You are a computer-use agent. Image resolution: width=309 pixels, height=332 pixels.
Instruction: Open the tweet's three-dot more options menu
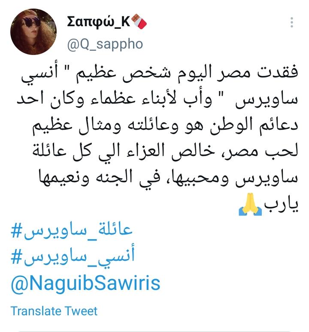292,22
